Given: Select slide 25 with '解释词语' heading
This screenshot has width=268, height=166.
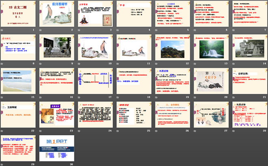Looking at the screenshot, I should click(x=133, y=115).
